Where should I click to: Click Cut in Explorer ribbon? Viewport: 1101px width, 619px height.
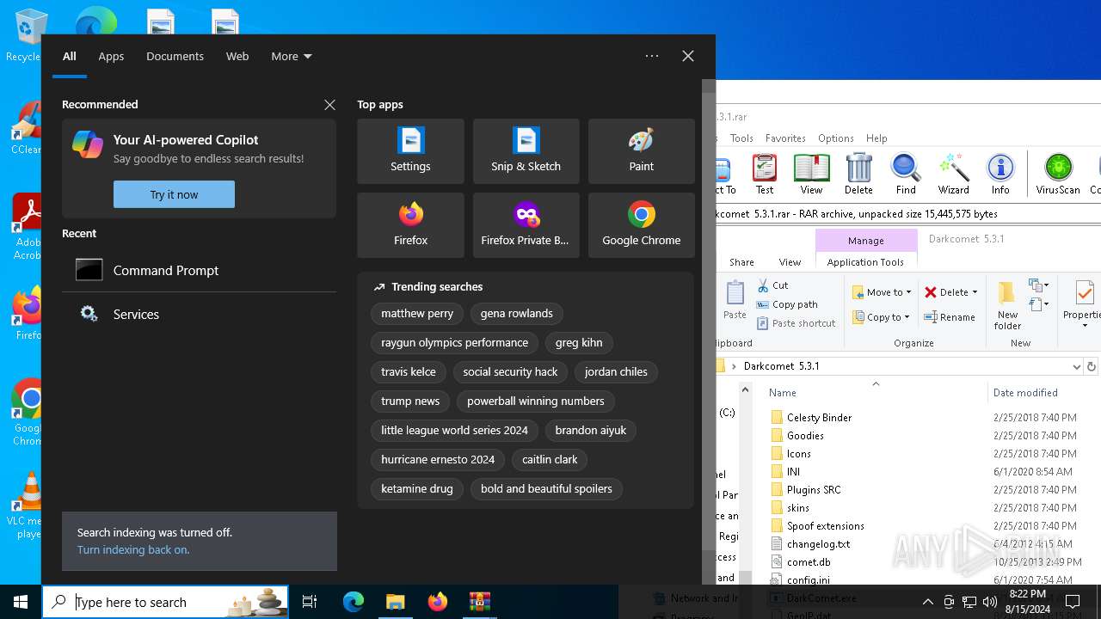772,285
